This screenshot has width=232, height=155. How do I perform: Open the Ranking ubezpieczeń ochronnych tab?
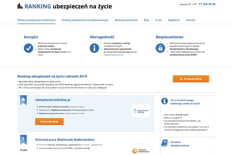point(37,20)
